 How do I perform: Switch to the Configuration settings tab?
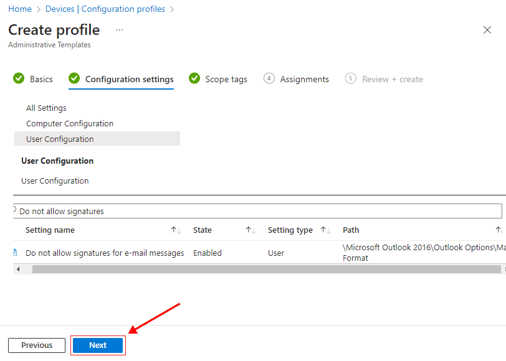point(129,79)
